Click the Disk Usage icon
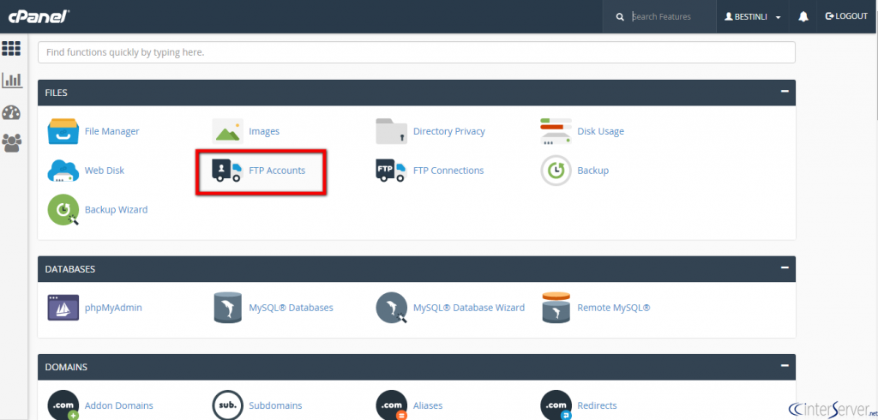878x420 pixels. pyautogui.click(x=556, y=132)
